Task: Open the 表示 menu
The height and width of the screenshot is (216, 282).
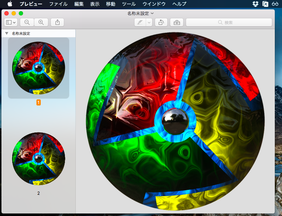Action: point(95,4)
